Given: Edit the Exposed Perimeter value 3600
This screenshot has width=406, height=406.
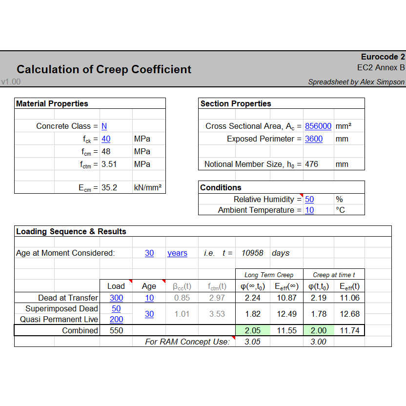Looking at the screenshot, I should (314, 139).
